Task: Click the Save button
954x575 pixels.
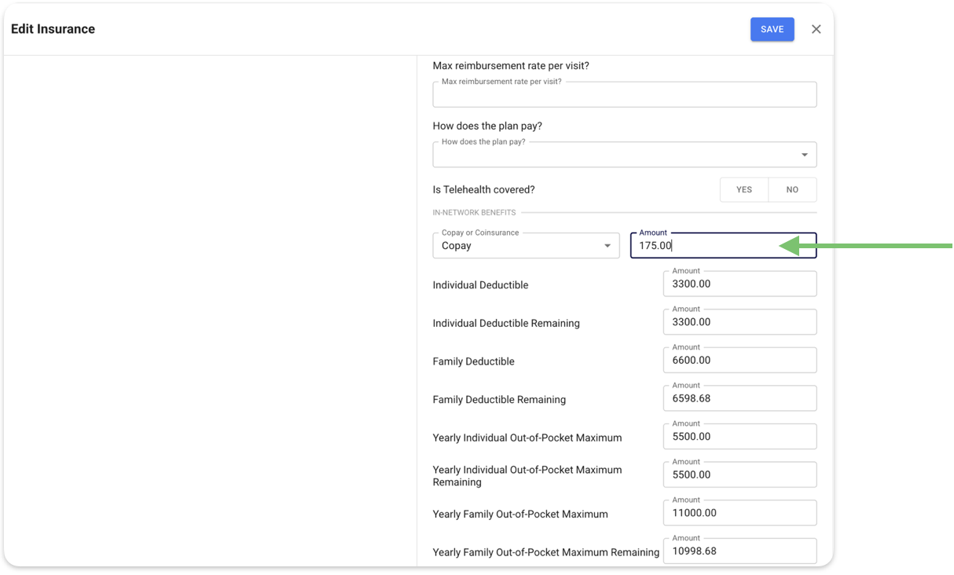Action: pos(772,29)
